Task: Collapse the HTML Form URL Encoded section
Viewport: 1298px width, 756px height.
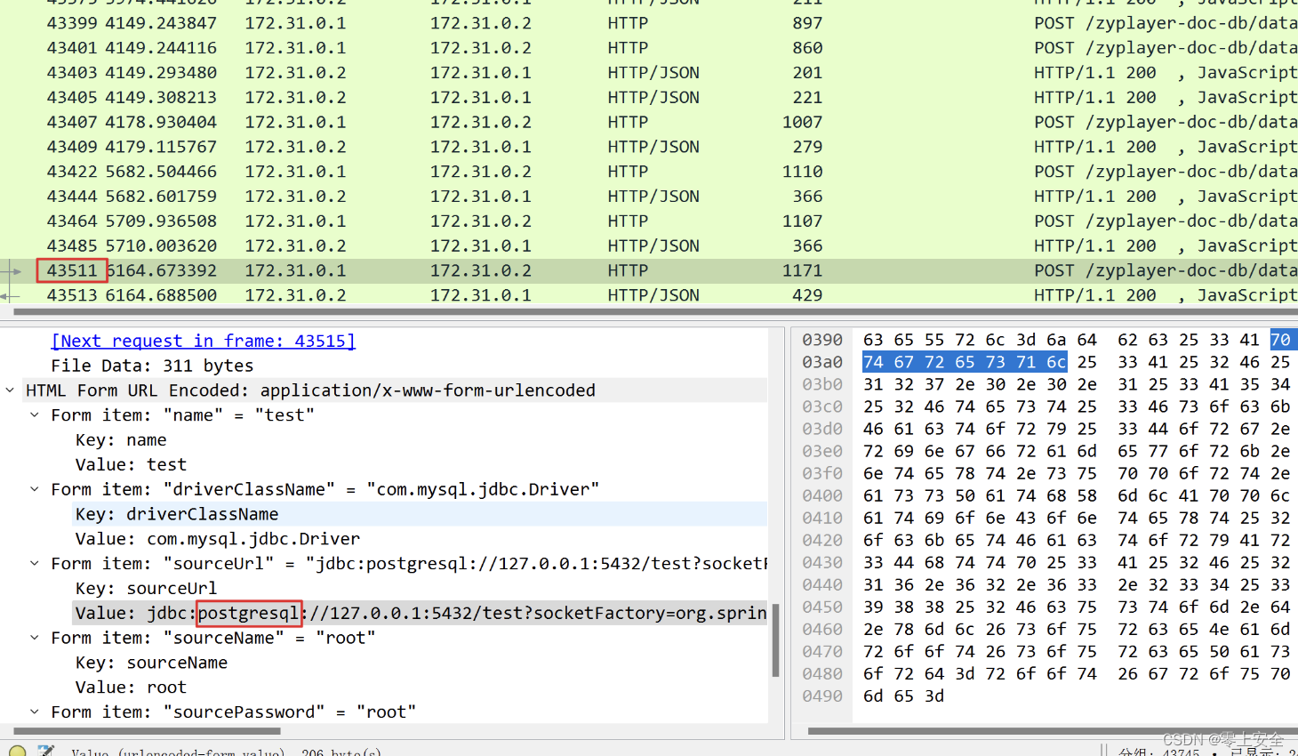Action: [x=10, y=390]
